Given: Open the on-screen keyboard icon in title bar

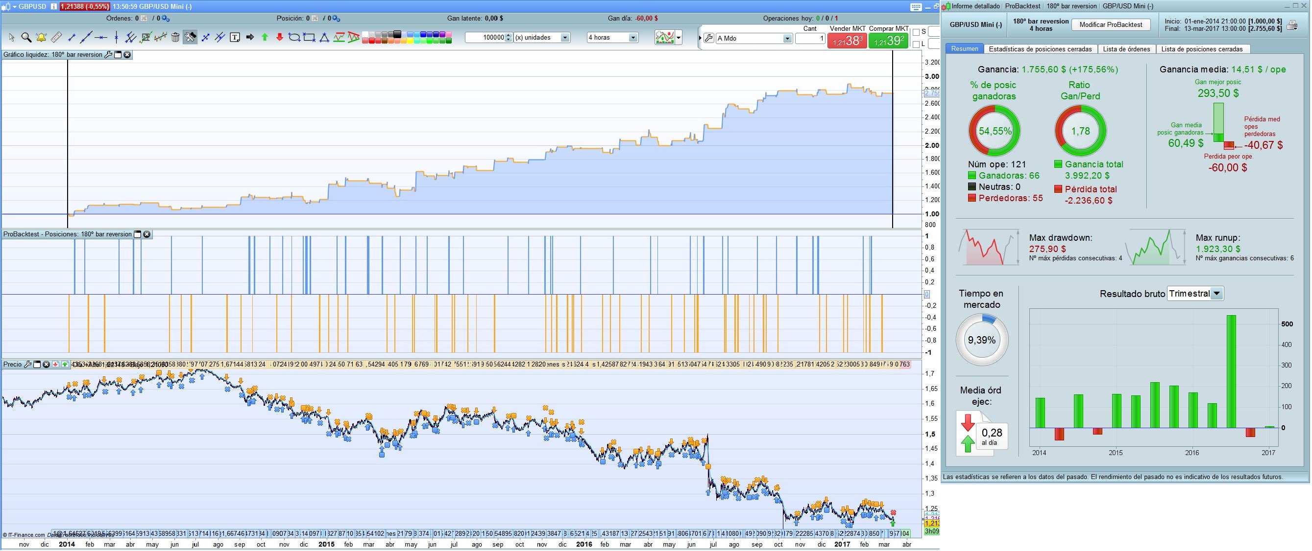Looking at the screenshot, I should [x=916, y=7].
